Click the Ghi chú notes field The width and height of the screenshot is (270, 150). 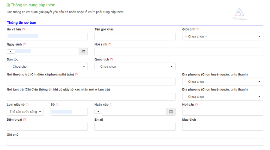coord(135,142)
